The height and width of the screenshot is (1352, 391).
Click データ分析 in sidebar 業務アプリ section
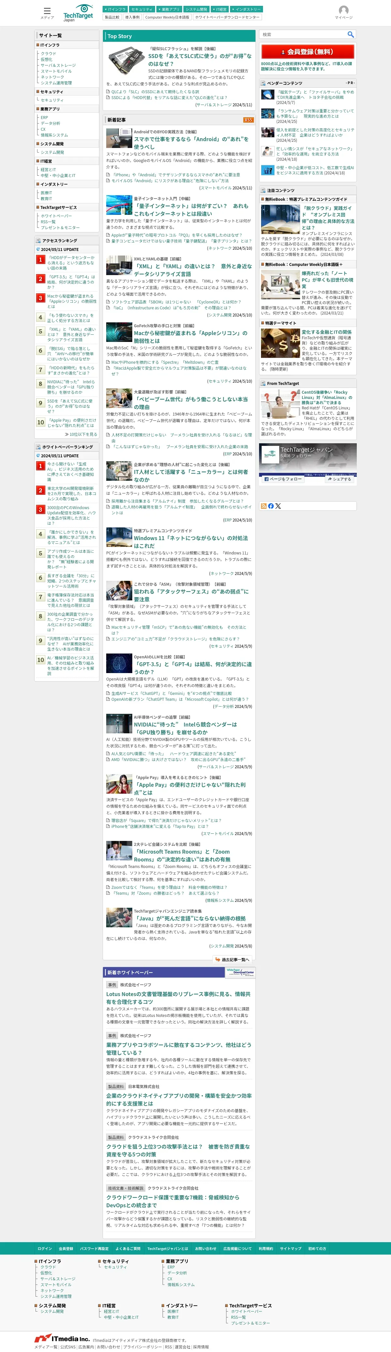[51, 123]
